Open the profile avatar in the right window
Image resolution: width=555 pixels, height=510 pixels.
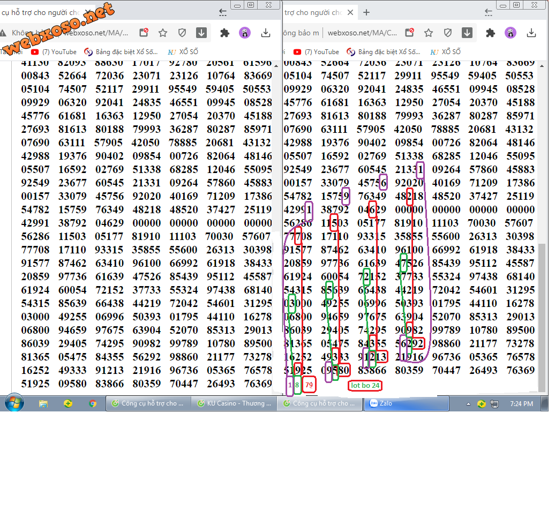tap(510, 33)
